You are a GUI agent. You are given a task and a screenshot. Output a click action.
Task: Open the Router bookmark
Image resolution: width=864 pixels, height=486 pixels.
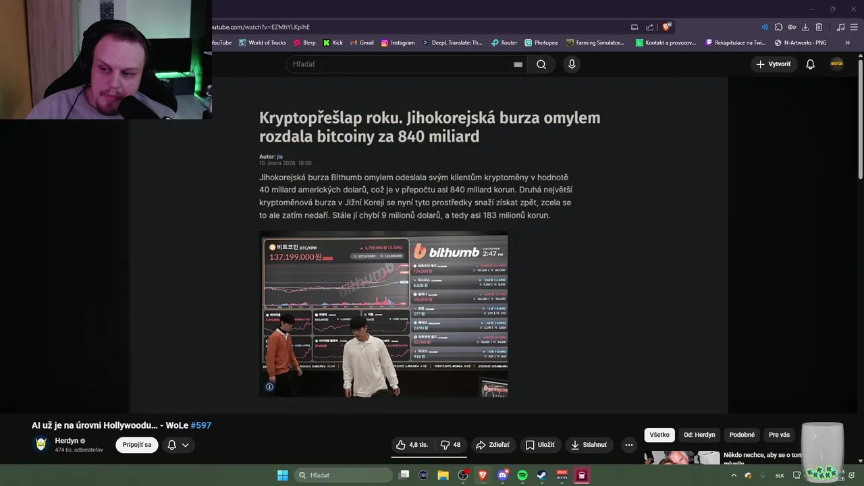[x=504, y=43]
